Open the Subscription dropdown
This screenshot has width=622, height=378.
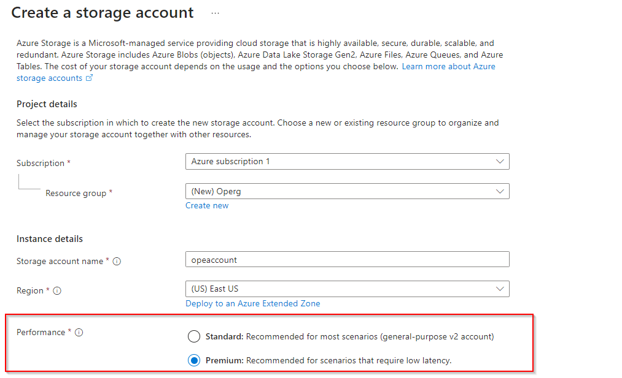tap(347, 162)
